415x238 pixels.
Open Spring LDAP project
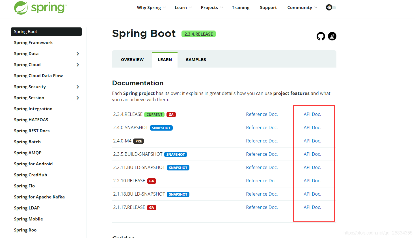[27, 208]
